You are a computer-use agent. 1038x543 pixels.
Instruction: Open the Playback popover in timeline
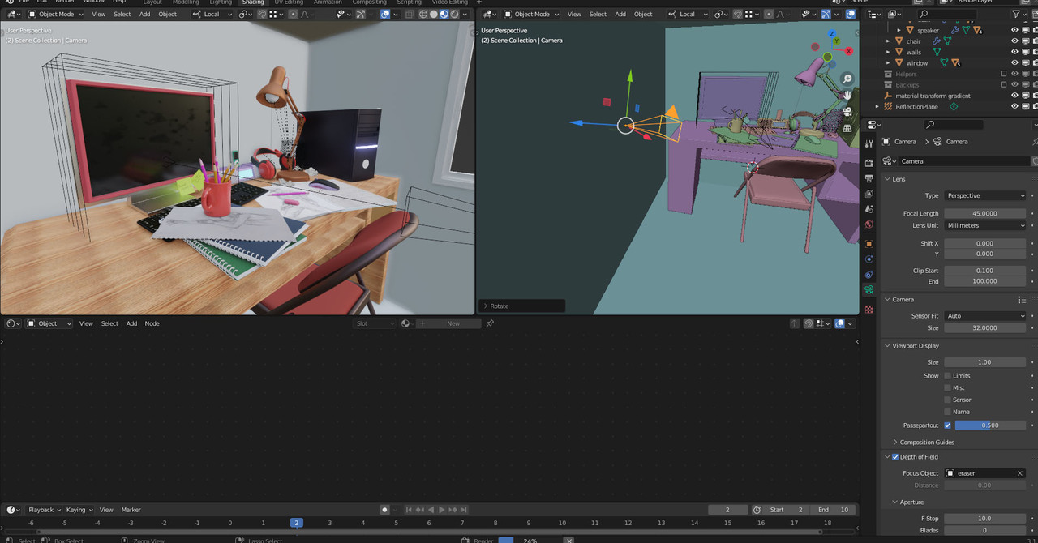pos(44,510)
